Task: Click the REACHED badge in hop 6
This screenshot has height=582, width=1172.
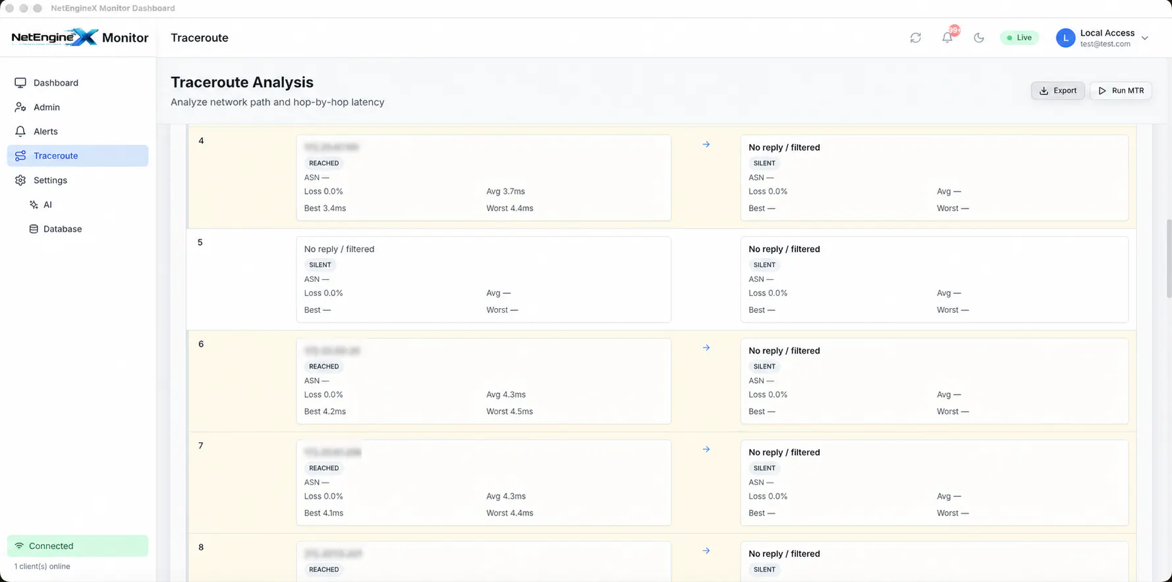Action: pyautogui.click(x=324, y=367)
